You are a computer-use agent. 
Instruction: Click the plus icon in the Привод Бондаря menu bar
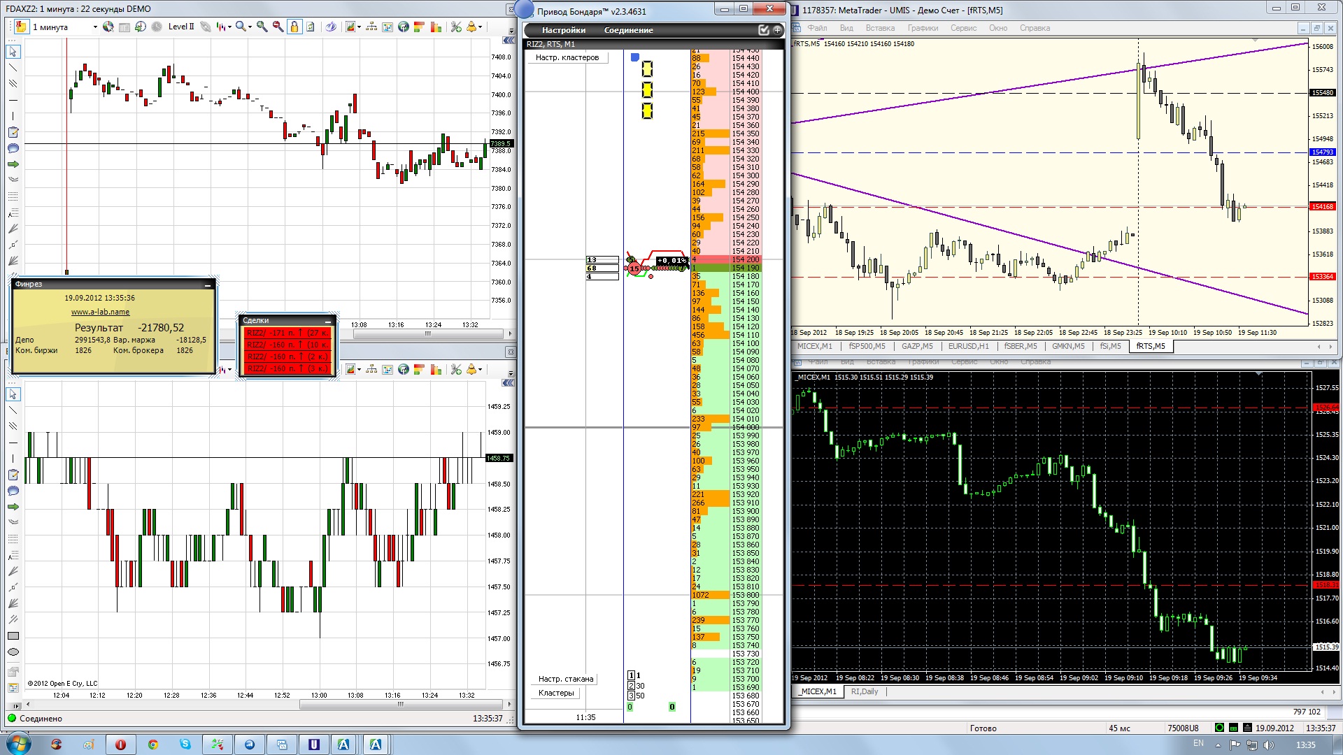(x=777, y=30)
